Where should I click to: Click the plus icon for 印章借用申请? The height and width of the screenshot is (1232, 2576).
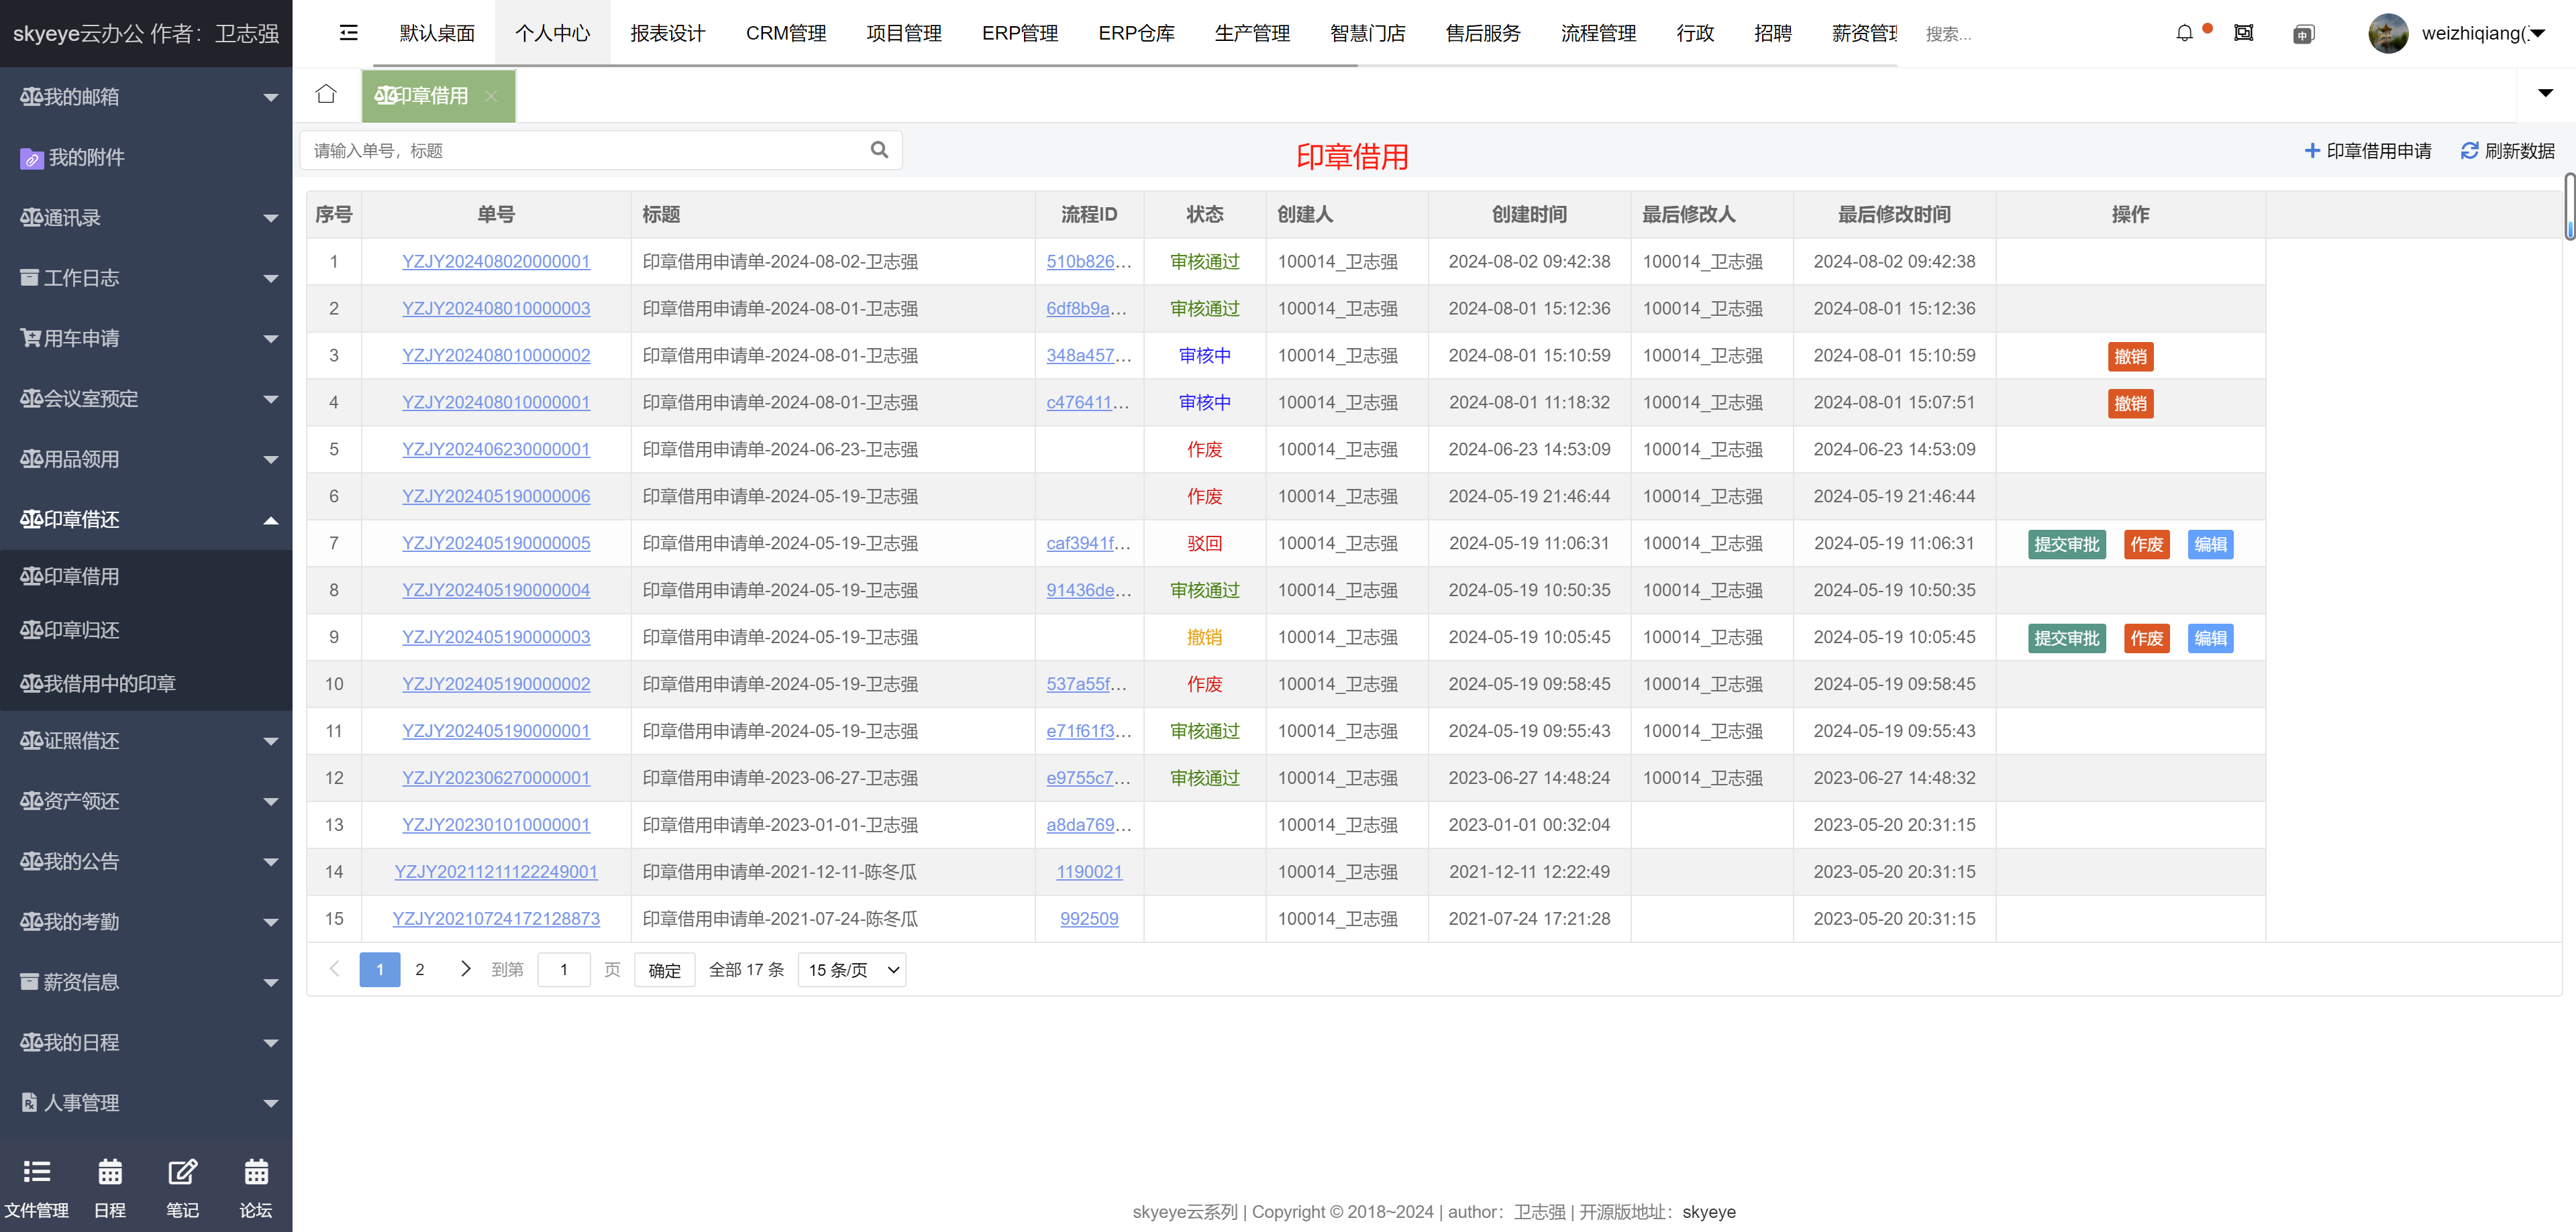(2312, 151)
